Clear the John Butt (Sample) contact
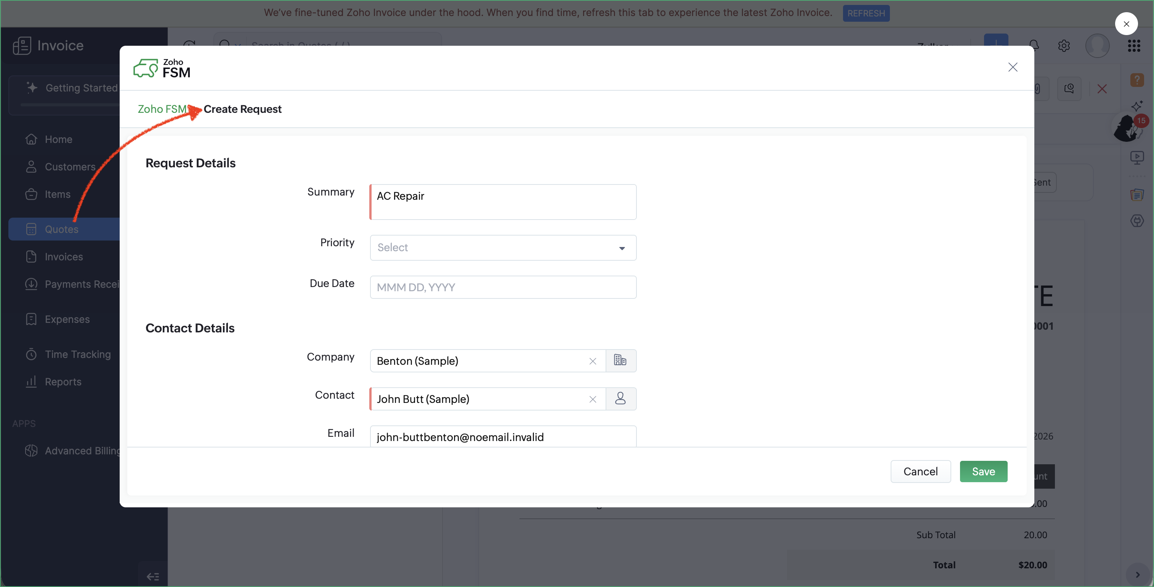 coord(593,399)
